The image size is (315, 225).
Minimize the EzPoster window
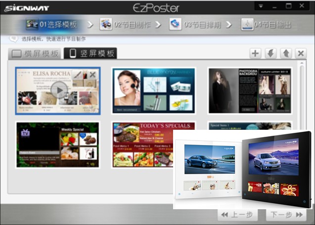point(274,6)
